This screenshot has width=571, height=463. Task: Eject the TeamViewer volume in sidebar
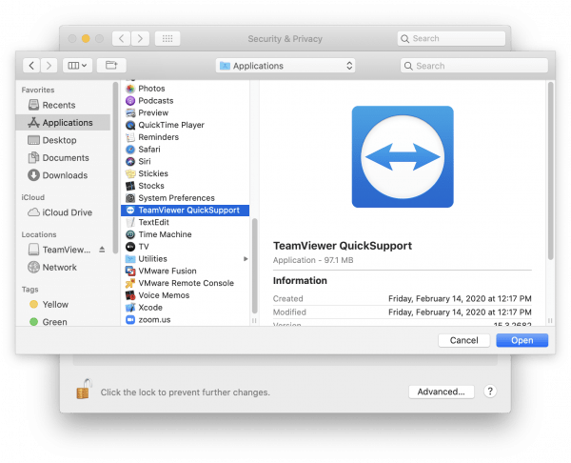pos(102,250)
